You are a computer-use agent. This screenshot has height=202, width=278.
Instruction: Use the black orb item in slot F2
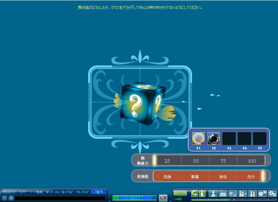click(x=214, y=139)
